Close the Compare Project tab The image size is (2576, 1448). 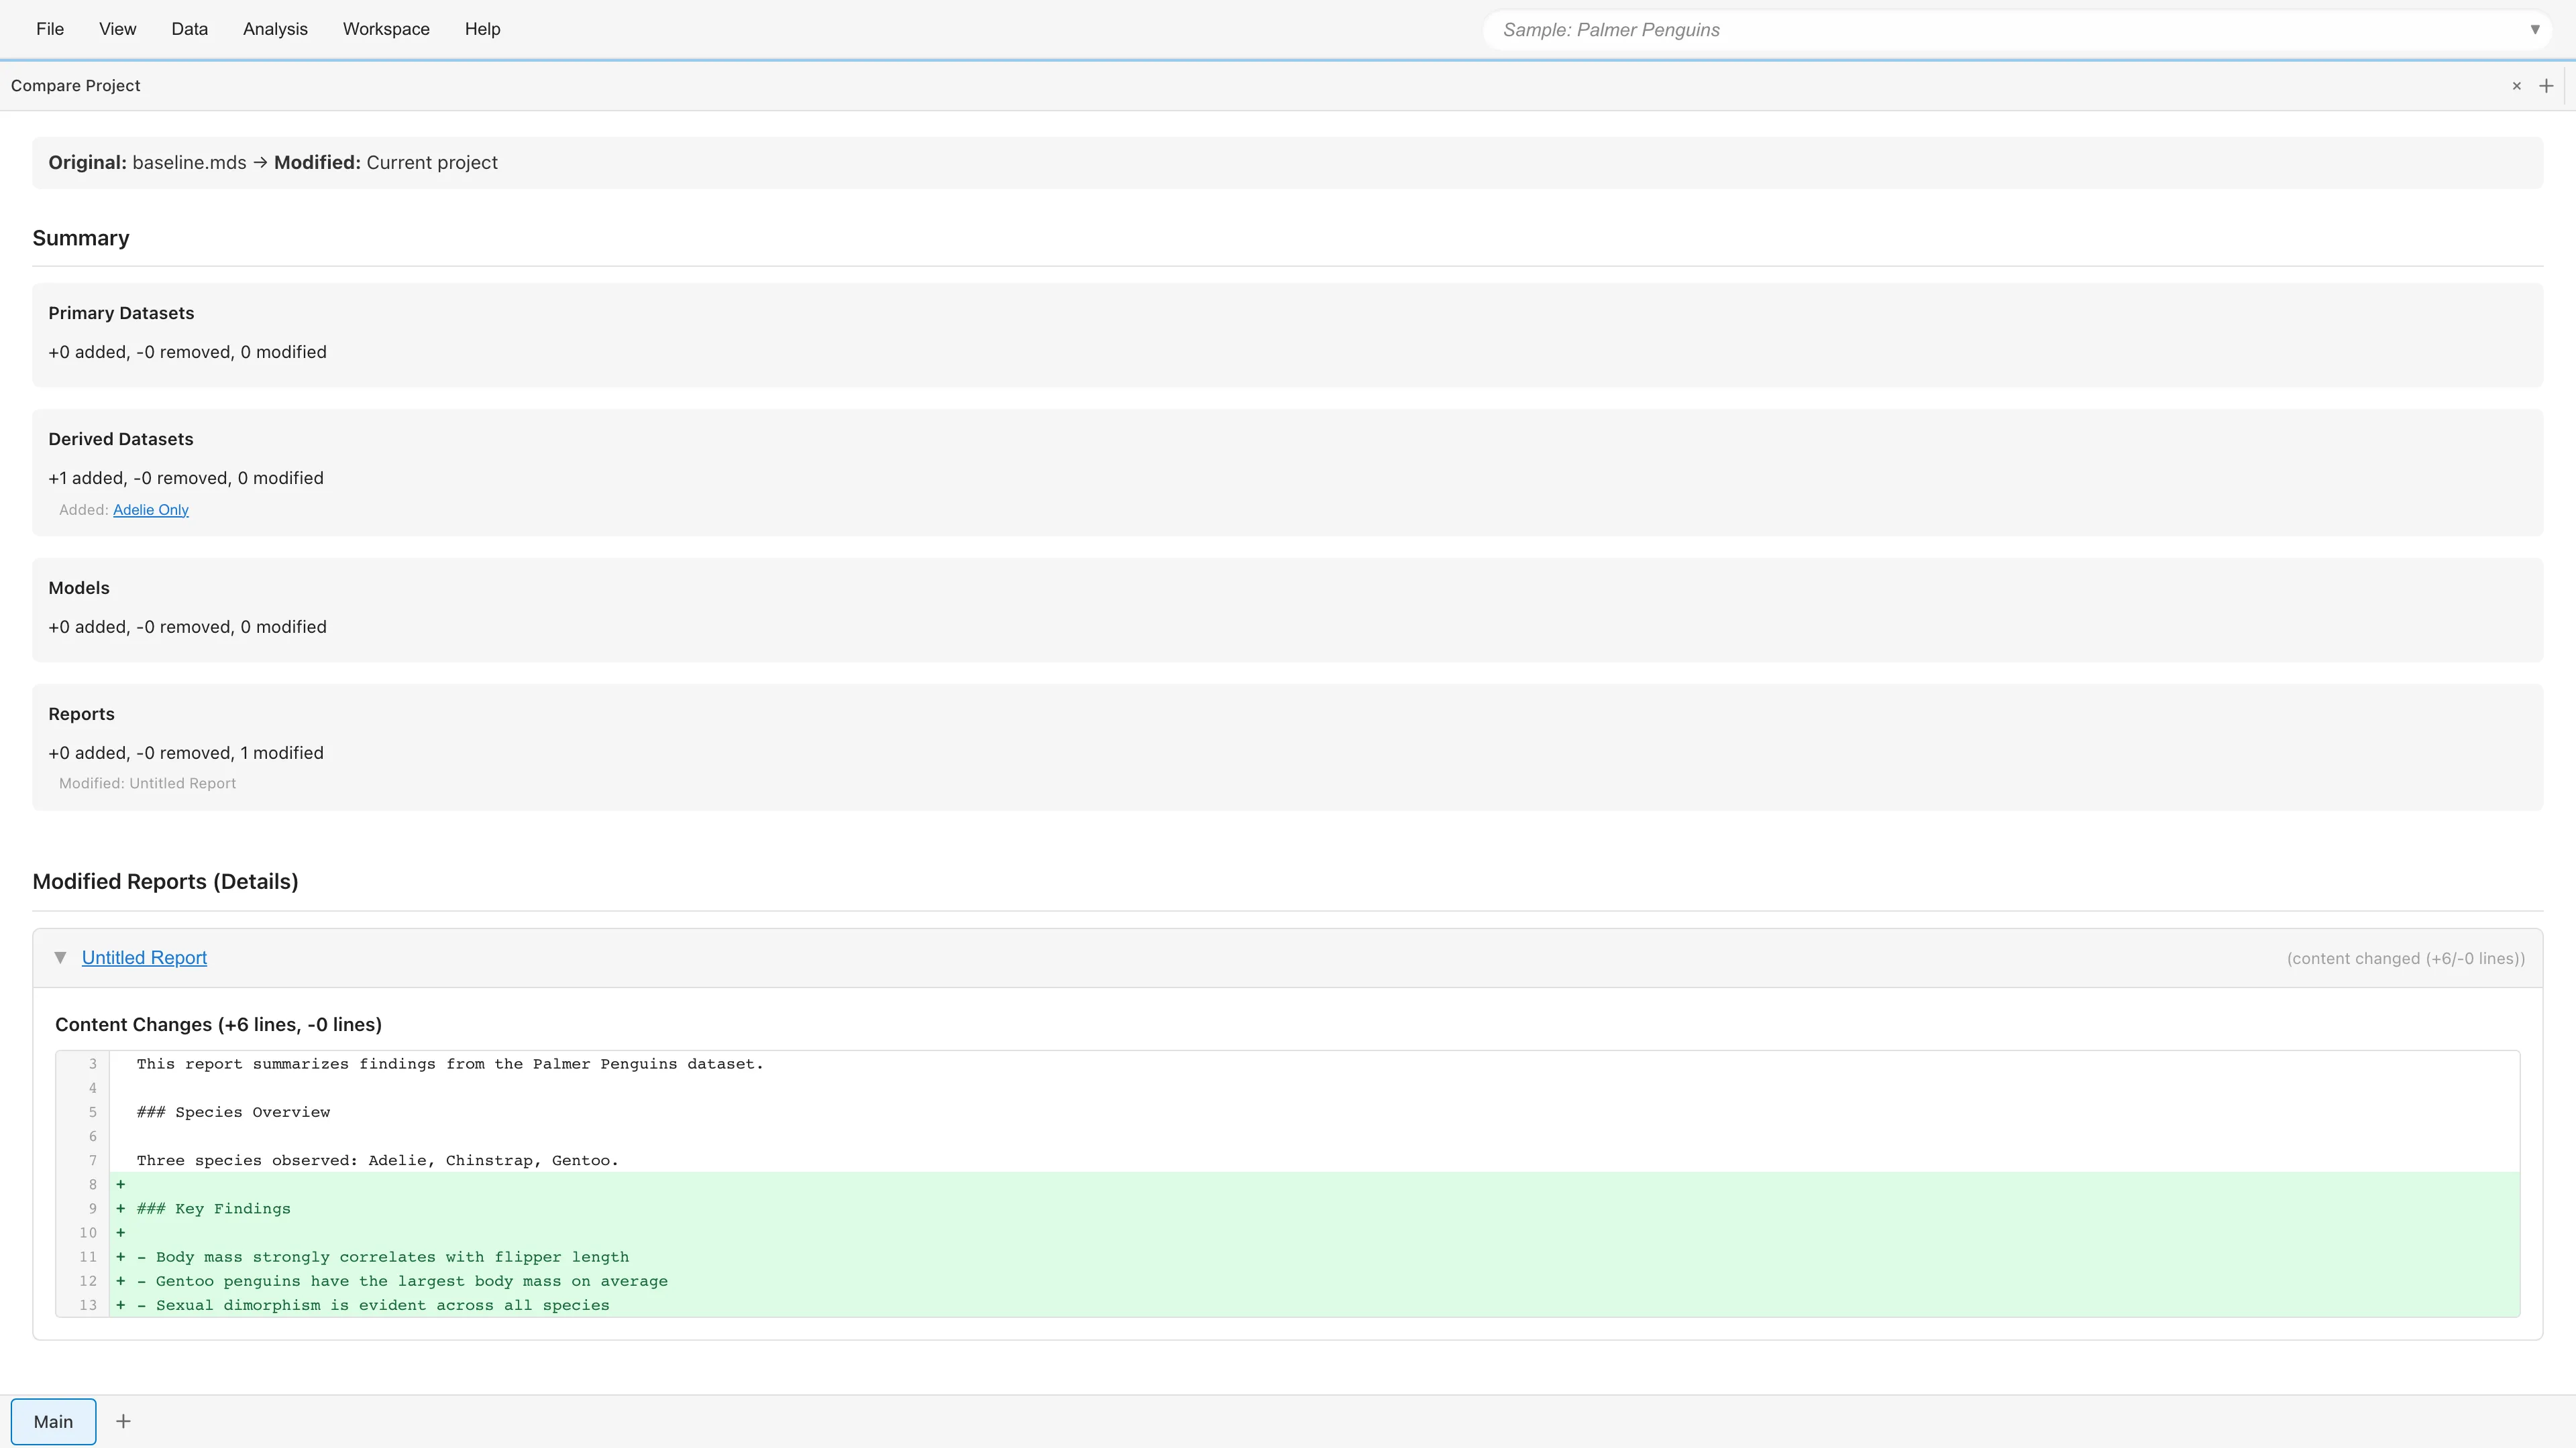(x=2516, y=86)
